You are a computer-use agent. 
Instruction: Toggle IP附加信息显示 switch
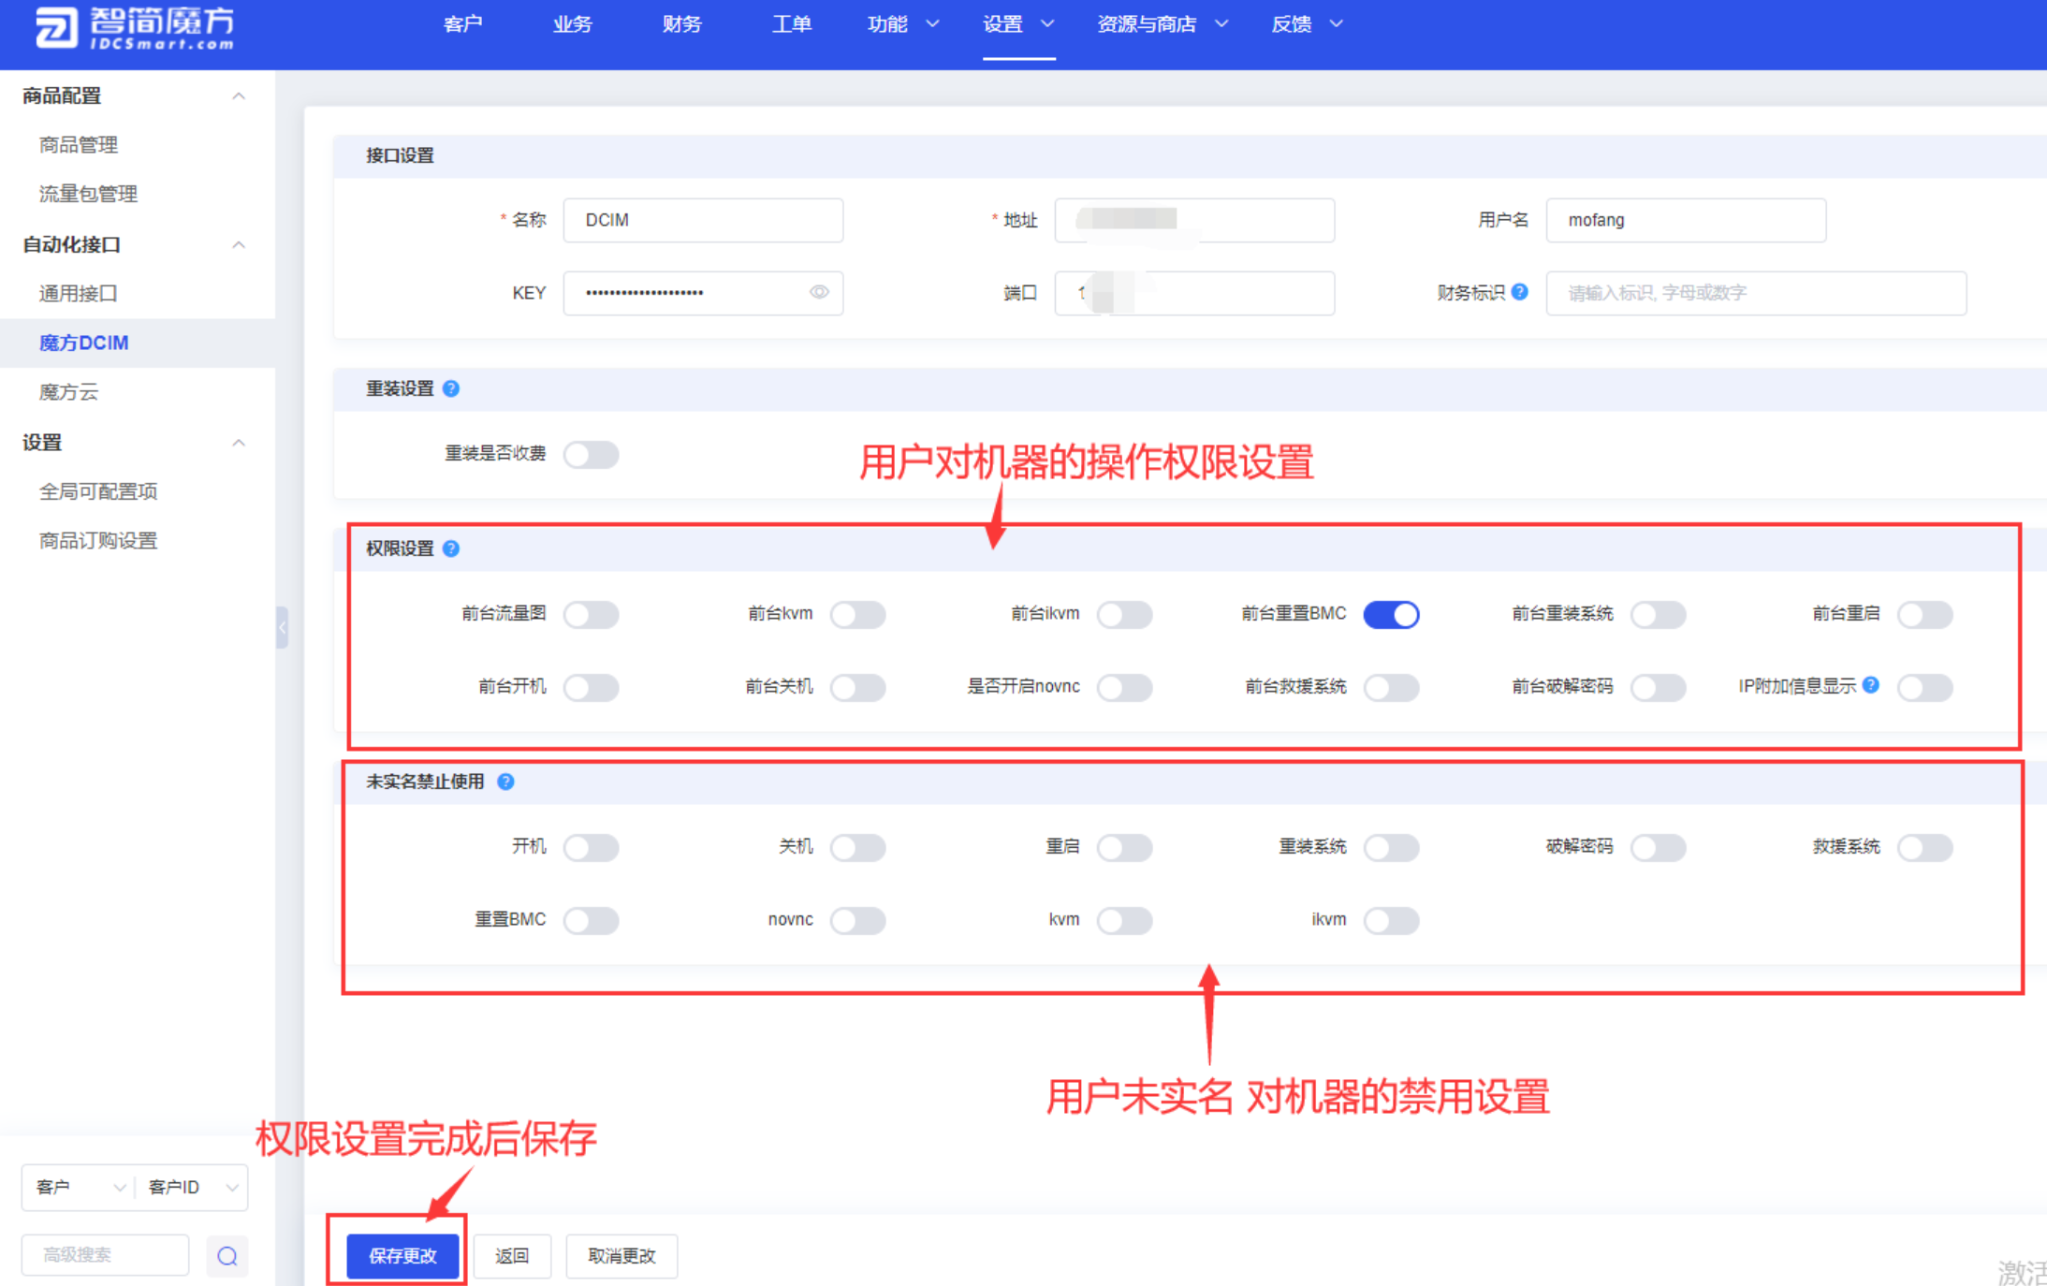[1924, 688]
